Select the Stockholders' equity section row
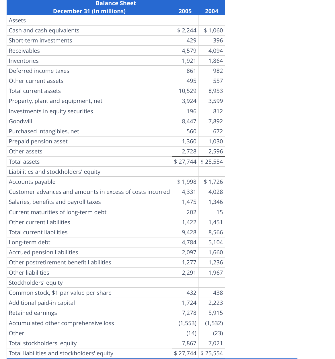 pyautogui.click(x=36, y=282)
